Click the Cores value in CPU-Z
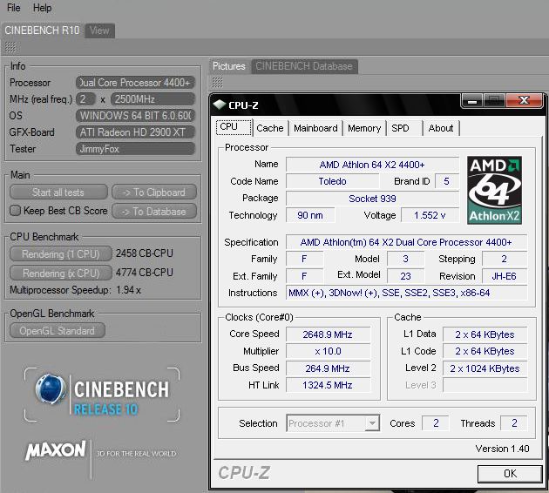The height and width of the screenshot is (493, 549). pyautogui.click(x=436, y=423)
